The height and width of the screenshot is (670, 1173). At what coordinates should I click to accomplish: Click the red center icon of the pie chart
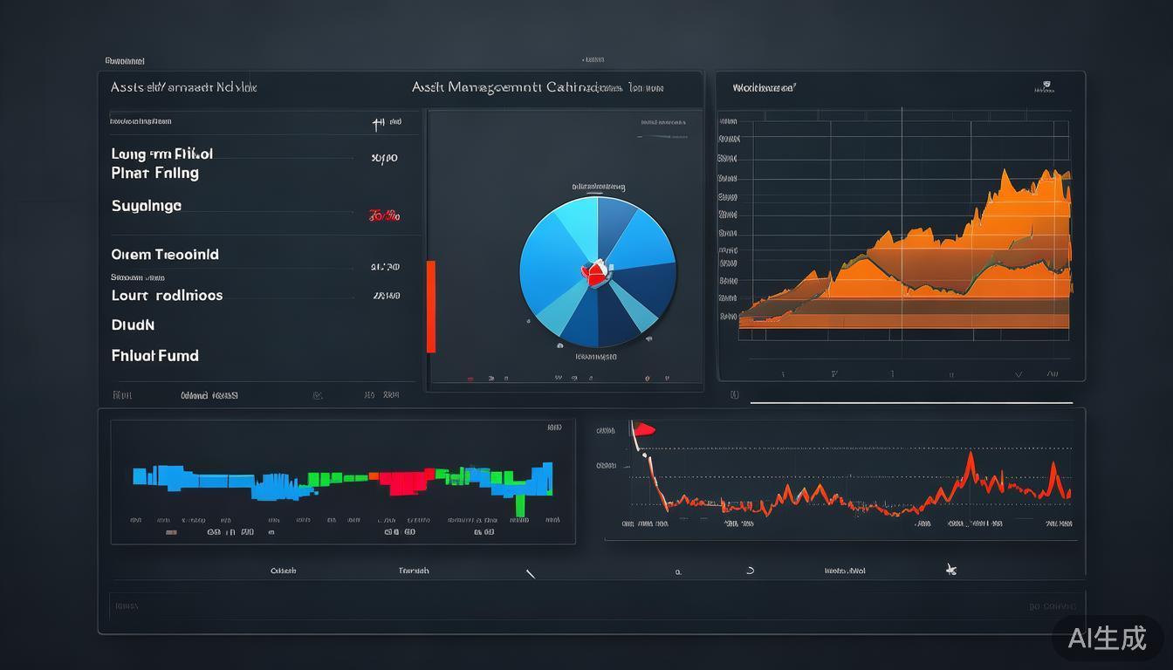(x=596, y=271)
